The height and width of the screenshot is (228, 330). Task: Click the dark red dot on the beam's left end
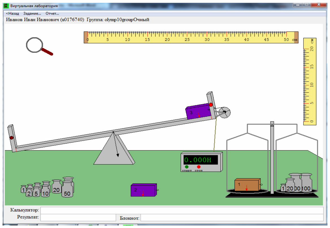pos(12,138)
